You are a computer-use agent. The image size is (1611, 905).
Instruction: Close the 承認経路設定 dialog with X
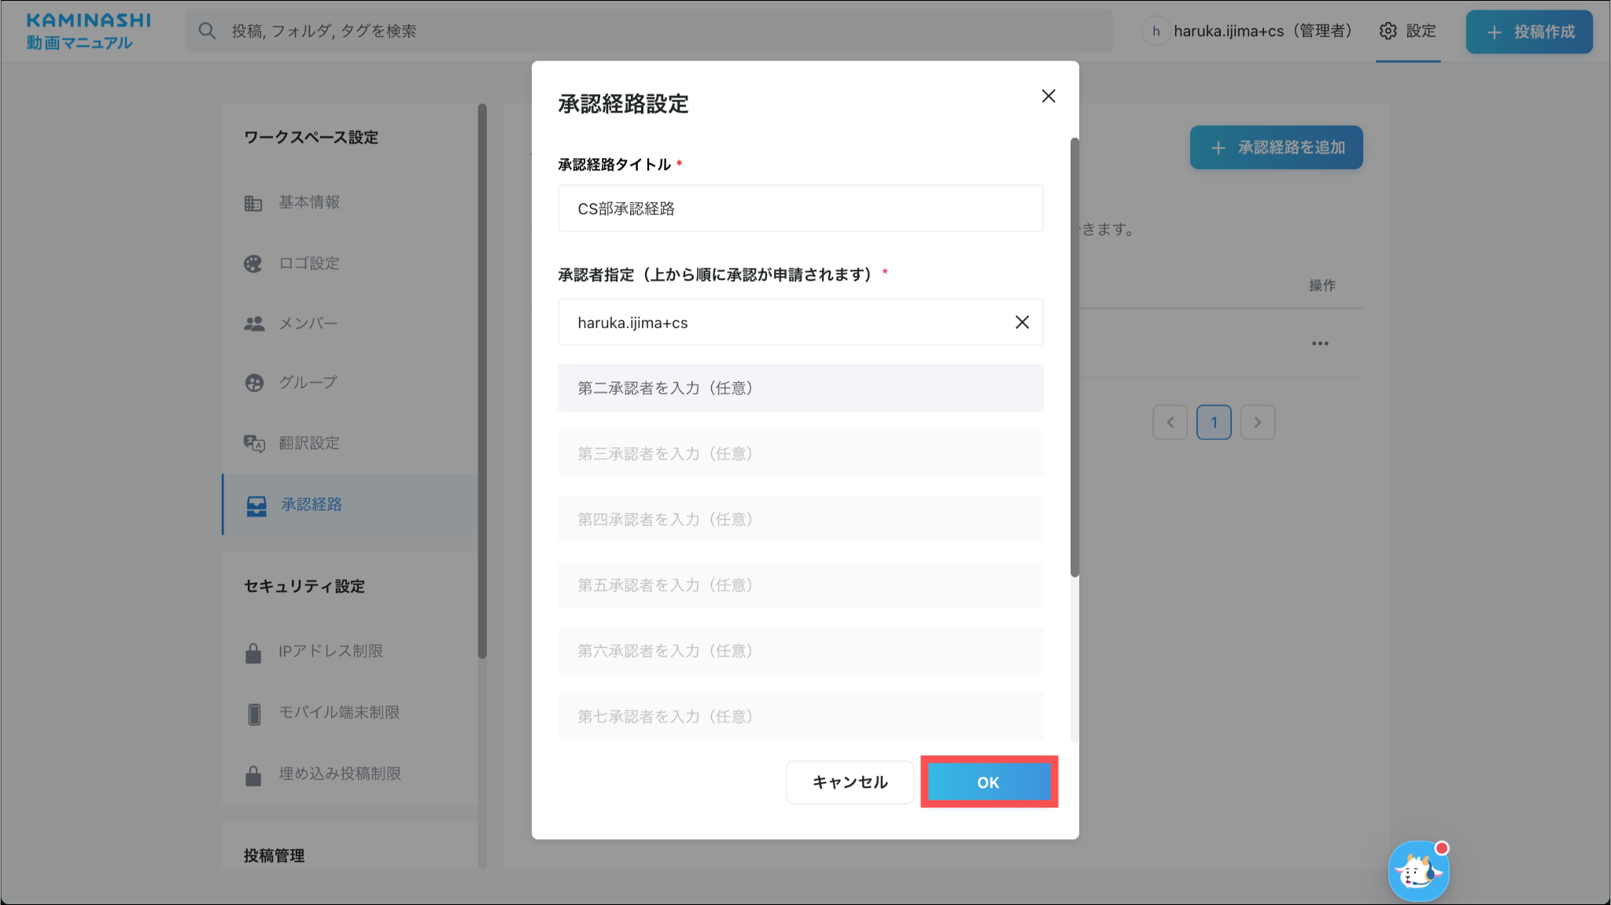pos(1048,96)
